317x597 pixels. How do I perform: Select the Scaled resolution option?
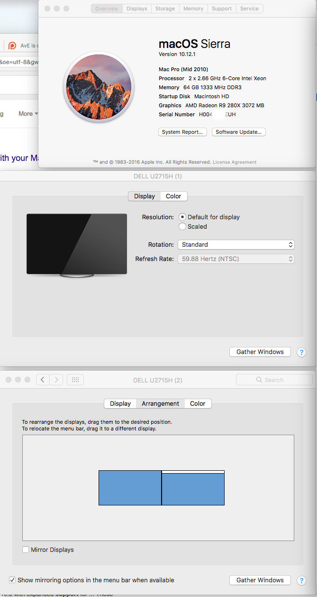[x=182, y=226]
